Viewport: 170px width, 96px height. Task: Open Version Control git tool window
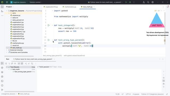(2, 90)
